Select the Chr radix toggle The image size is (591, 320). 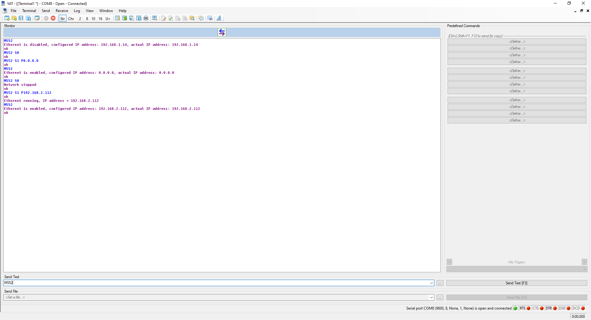click(x=71, y=18)
